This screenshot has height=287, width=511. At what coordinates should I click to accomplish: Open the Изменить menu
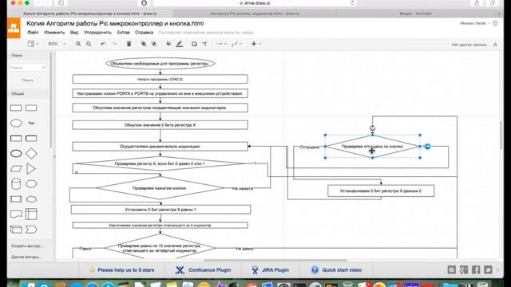pos(54,33)
